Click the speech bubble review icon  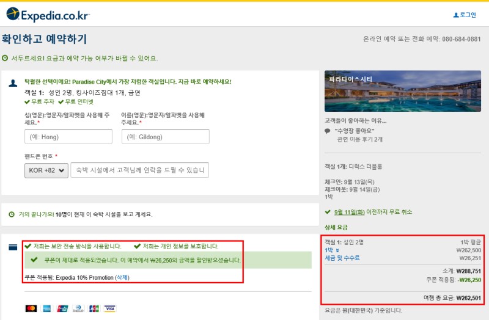pyautogui.click(x=328, y=131)
